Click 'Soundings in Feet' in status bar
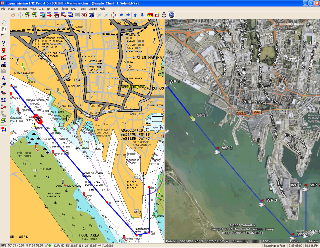Viewport: 320px width, 248px height. pyautogui.click(x=274, y=246)
